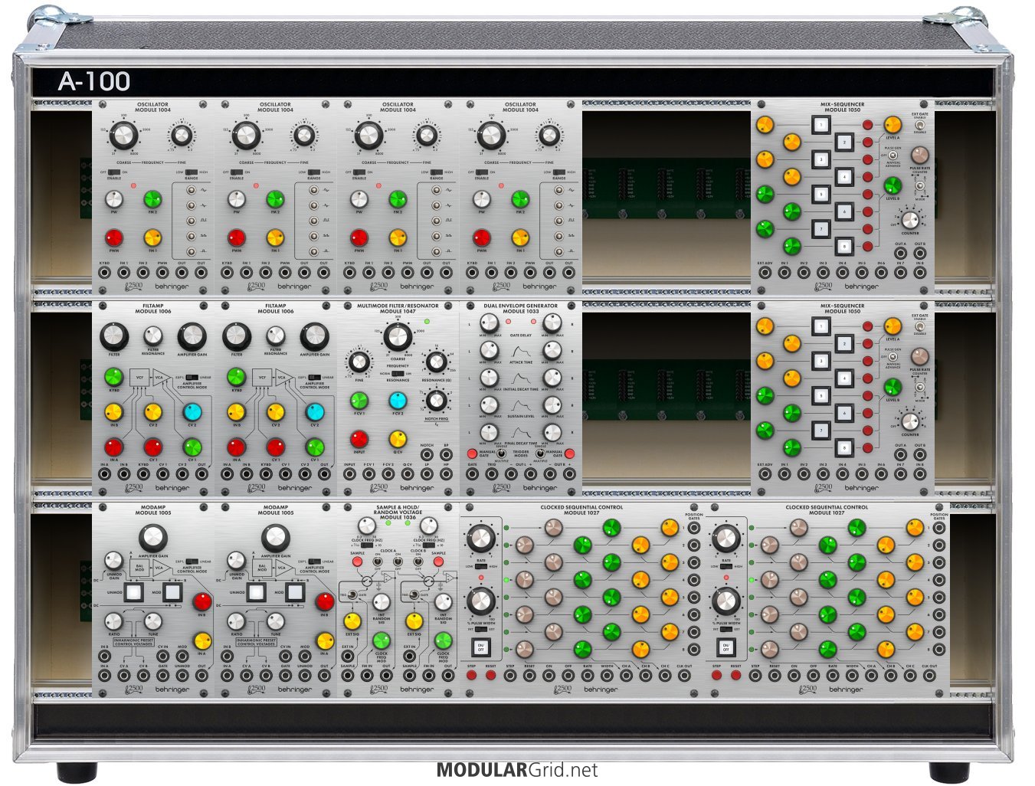Select the green Level B knob on upper Mix-Sequencer

893,185
